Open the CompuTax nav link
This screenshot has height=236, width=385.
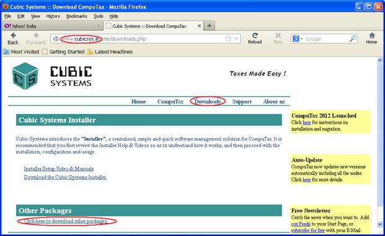click(170, 102)
